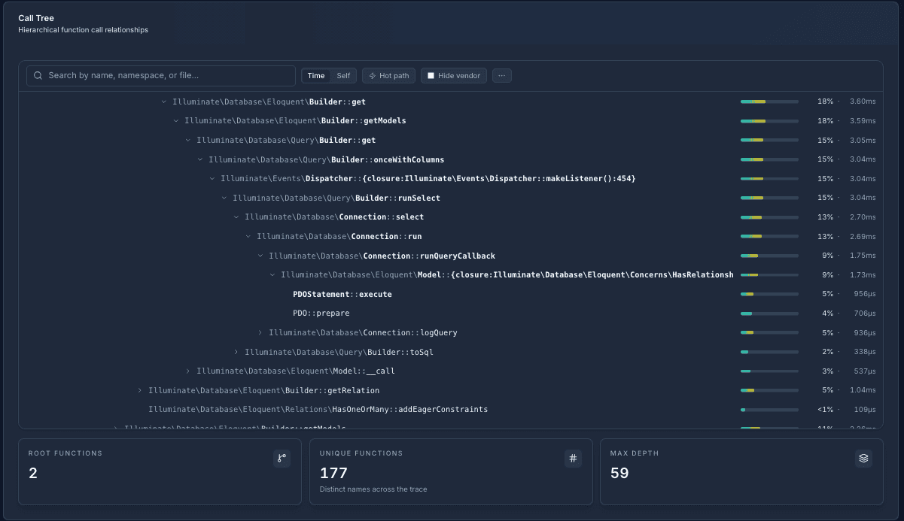This screenshot has height=521, width=904.
Task: Click the <1% percentage value
Action: pyautogui.click(x=825, y=410)
